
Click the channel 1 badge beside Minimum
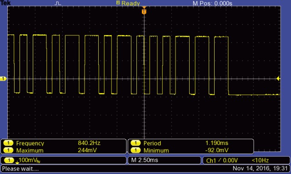135,150
